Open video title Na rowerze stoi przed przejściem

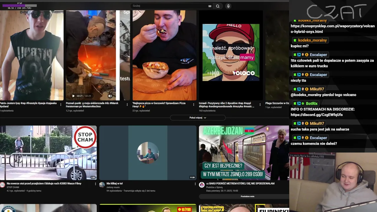(x=44, y=183)
